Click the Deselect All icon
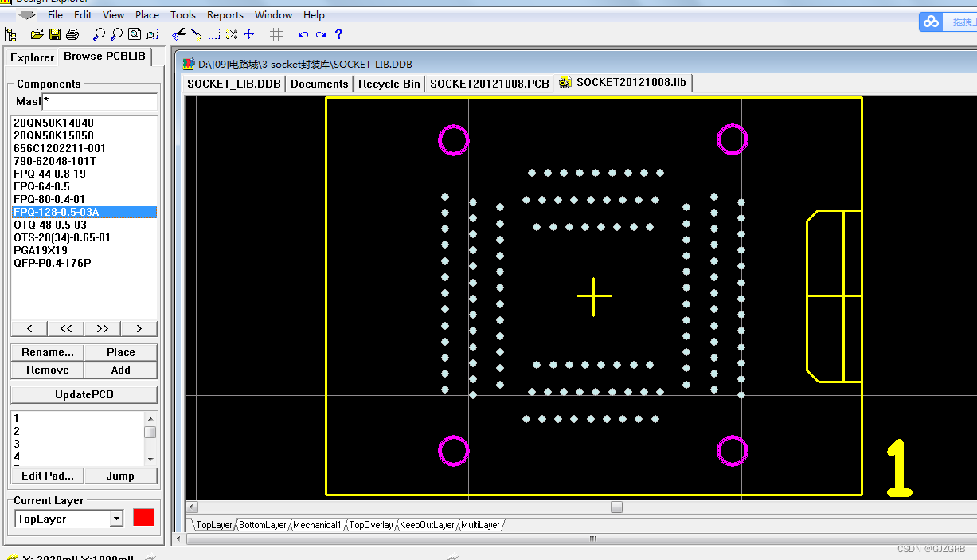The image size is (977, 560). coord(232,34)
